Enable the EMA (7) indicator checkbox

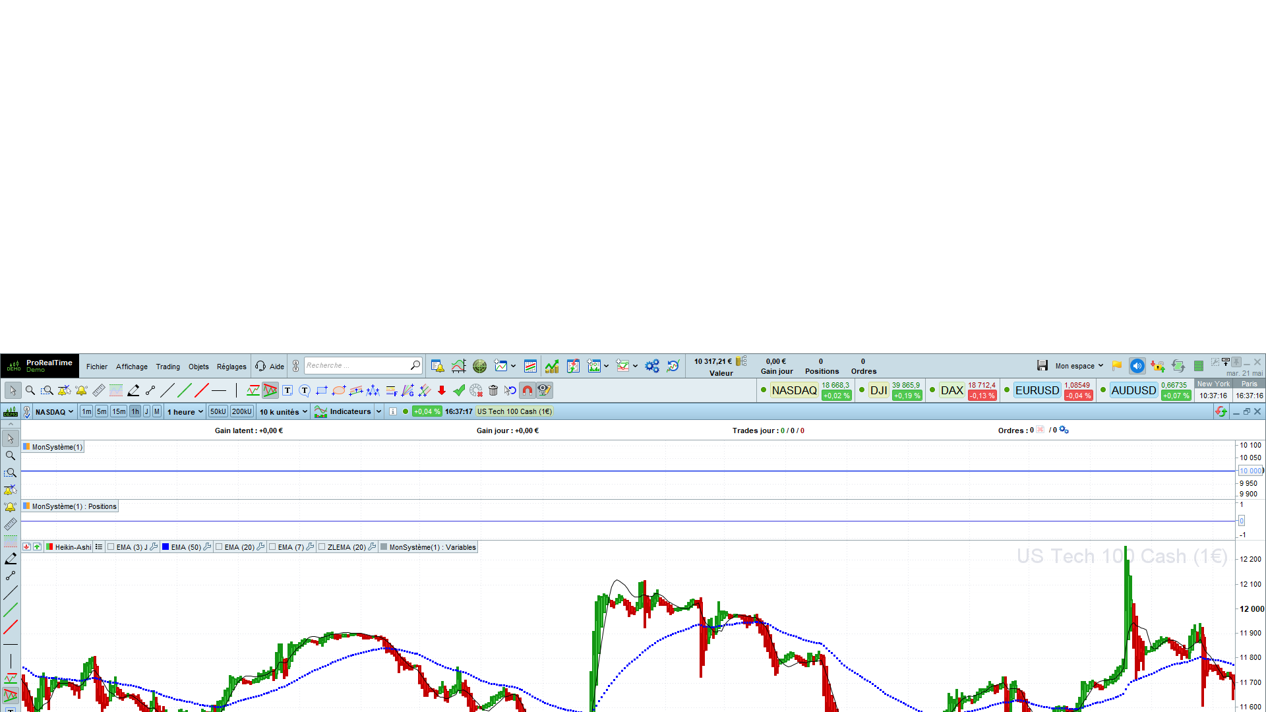tap(272, 547)
